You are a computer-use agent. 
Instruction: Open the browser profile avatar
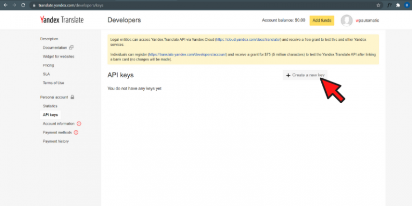[x=407, y=5]
